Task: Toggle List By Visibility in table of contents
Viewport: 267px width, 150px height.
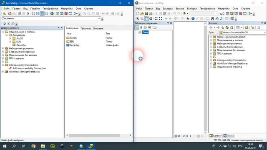Action: pos(145,27)
